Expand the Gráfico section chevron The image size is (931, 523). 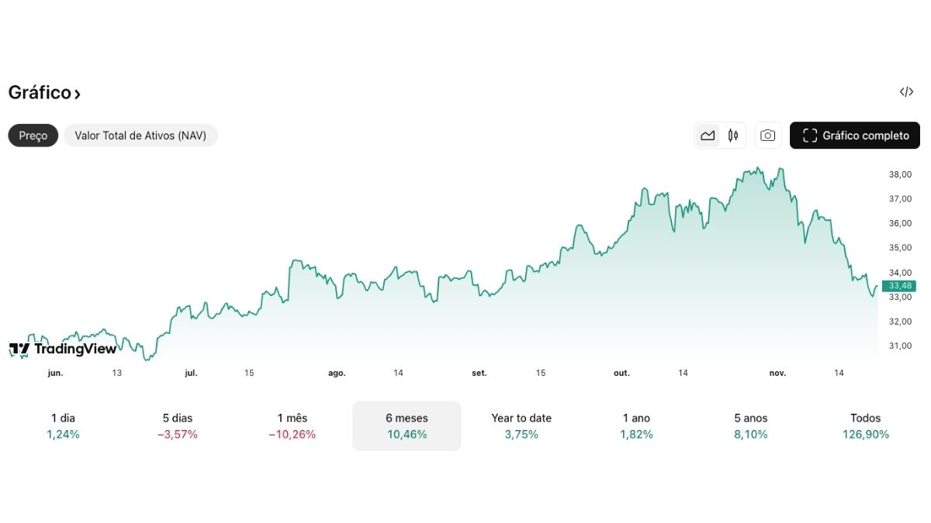(75, 93)
